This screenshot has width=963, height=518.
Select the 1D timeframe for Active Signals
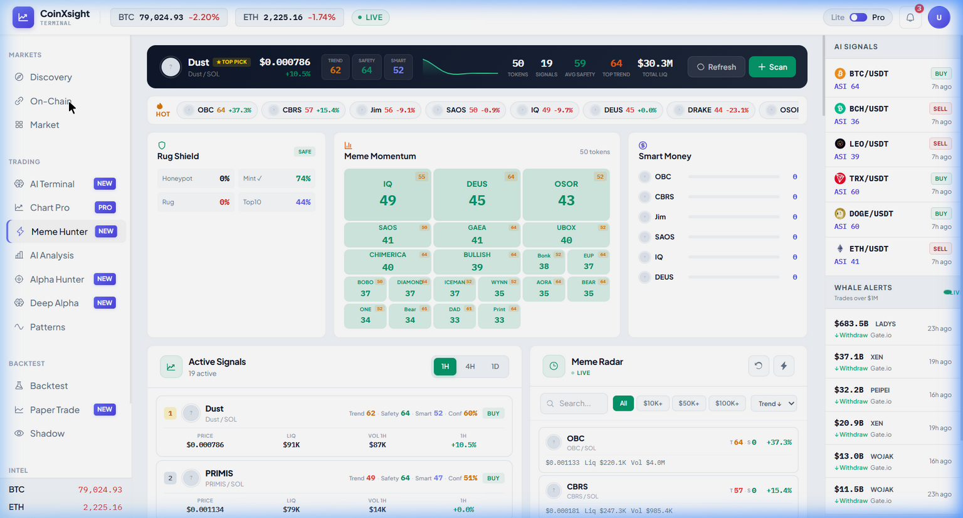click(495, 367)
